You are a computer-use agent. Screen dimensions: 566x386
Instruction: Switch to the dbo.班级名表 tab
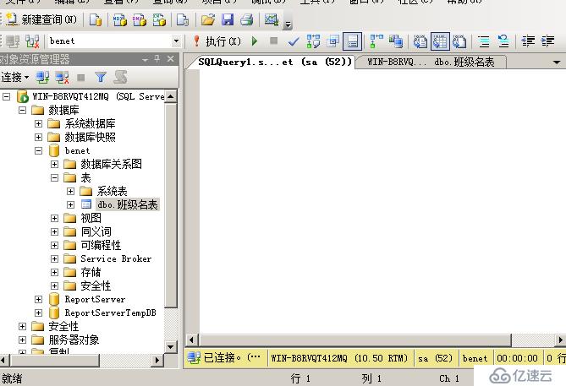(431, 62)
